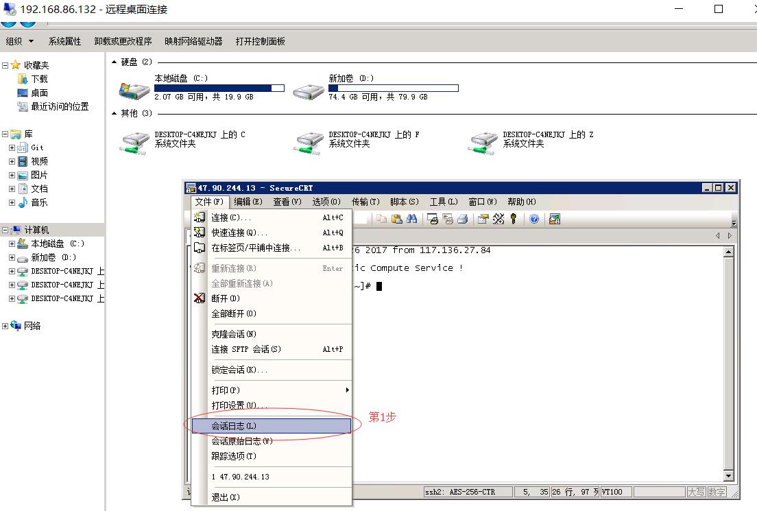The height and width of the screenshot is (511, 757).
Task: Click the 桌面 icon in the sidebar
Action: (x=22, y=93)
